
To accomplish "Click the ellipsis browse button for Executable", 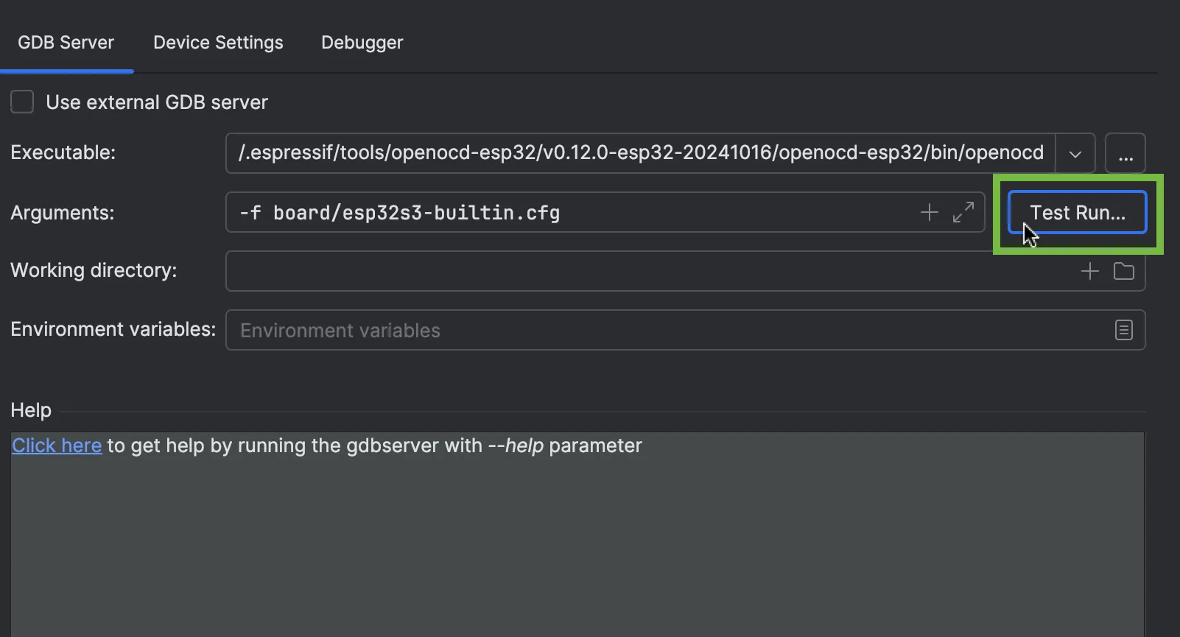I will click(1125, 153).
